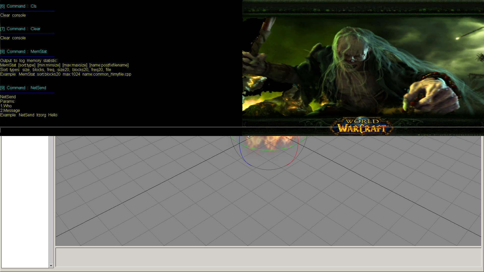Click the scroll down arrow of left panel
484x272 pixels.
(51, 266)
